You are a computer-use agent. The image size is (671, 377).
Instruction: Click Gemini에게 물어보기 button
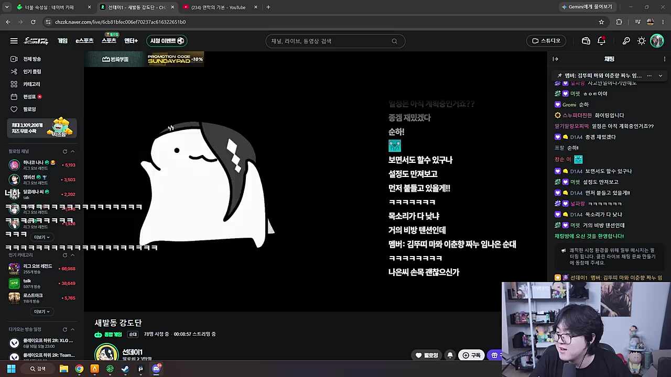(x=587, y=7)
